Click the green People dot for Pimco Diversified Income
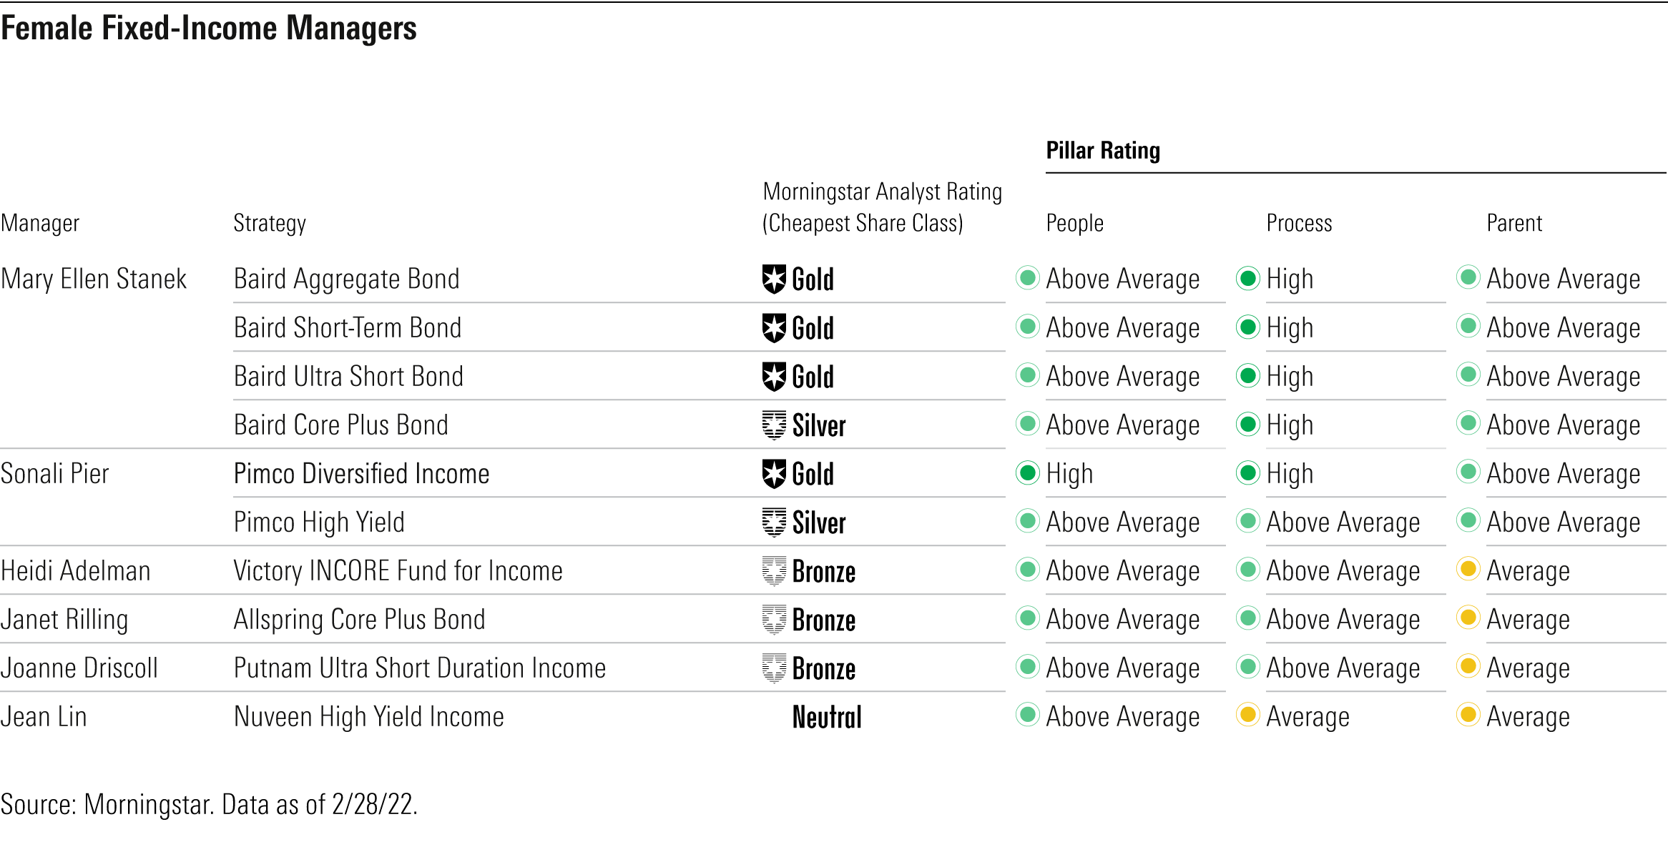Screen dimensions: 1668x842 tap(1028, 472)
